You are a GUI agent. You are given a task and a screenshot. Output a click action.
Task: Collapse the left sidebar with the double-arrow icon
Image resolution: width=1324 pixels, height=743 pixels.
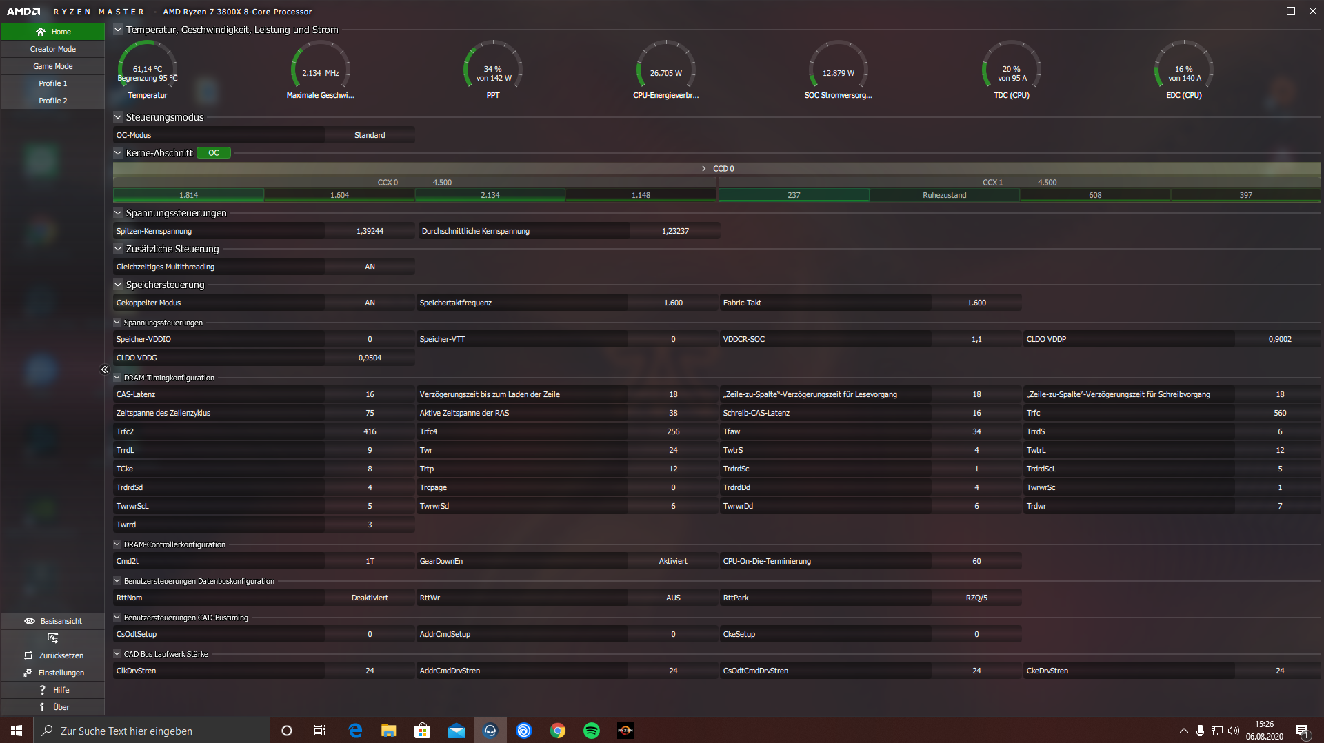coord(105,369)
